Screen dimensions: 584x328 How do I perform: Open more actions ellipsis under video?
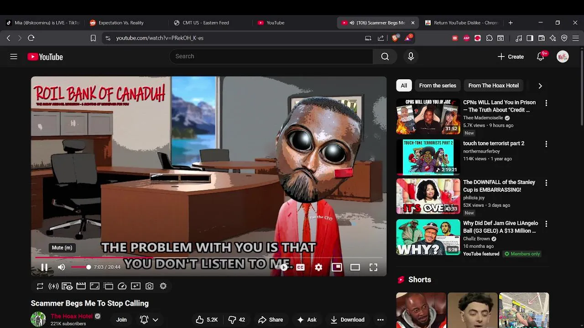(x=381, y=320)
